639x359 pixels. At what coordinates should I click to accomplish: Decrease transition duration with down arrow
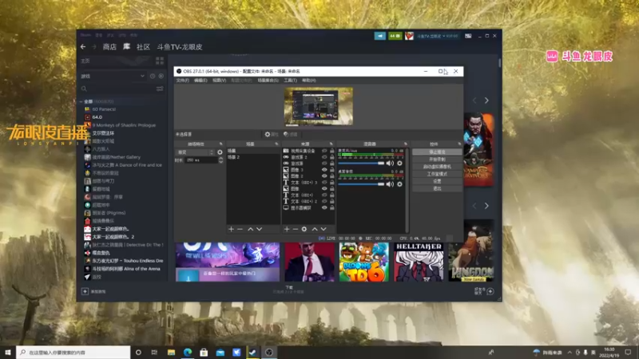[x=221, y=162]
